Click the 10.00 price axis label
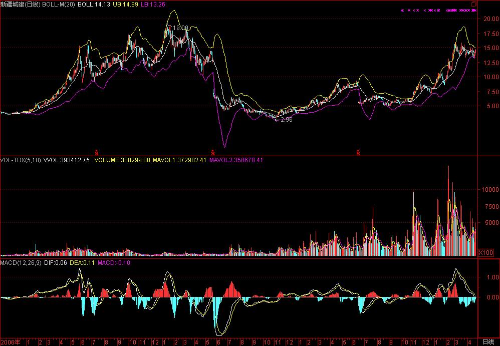 [x=491, y=77]
